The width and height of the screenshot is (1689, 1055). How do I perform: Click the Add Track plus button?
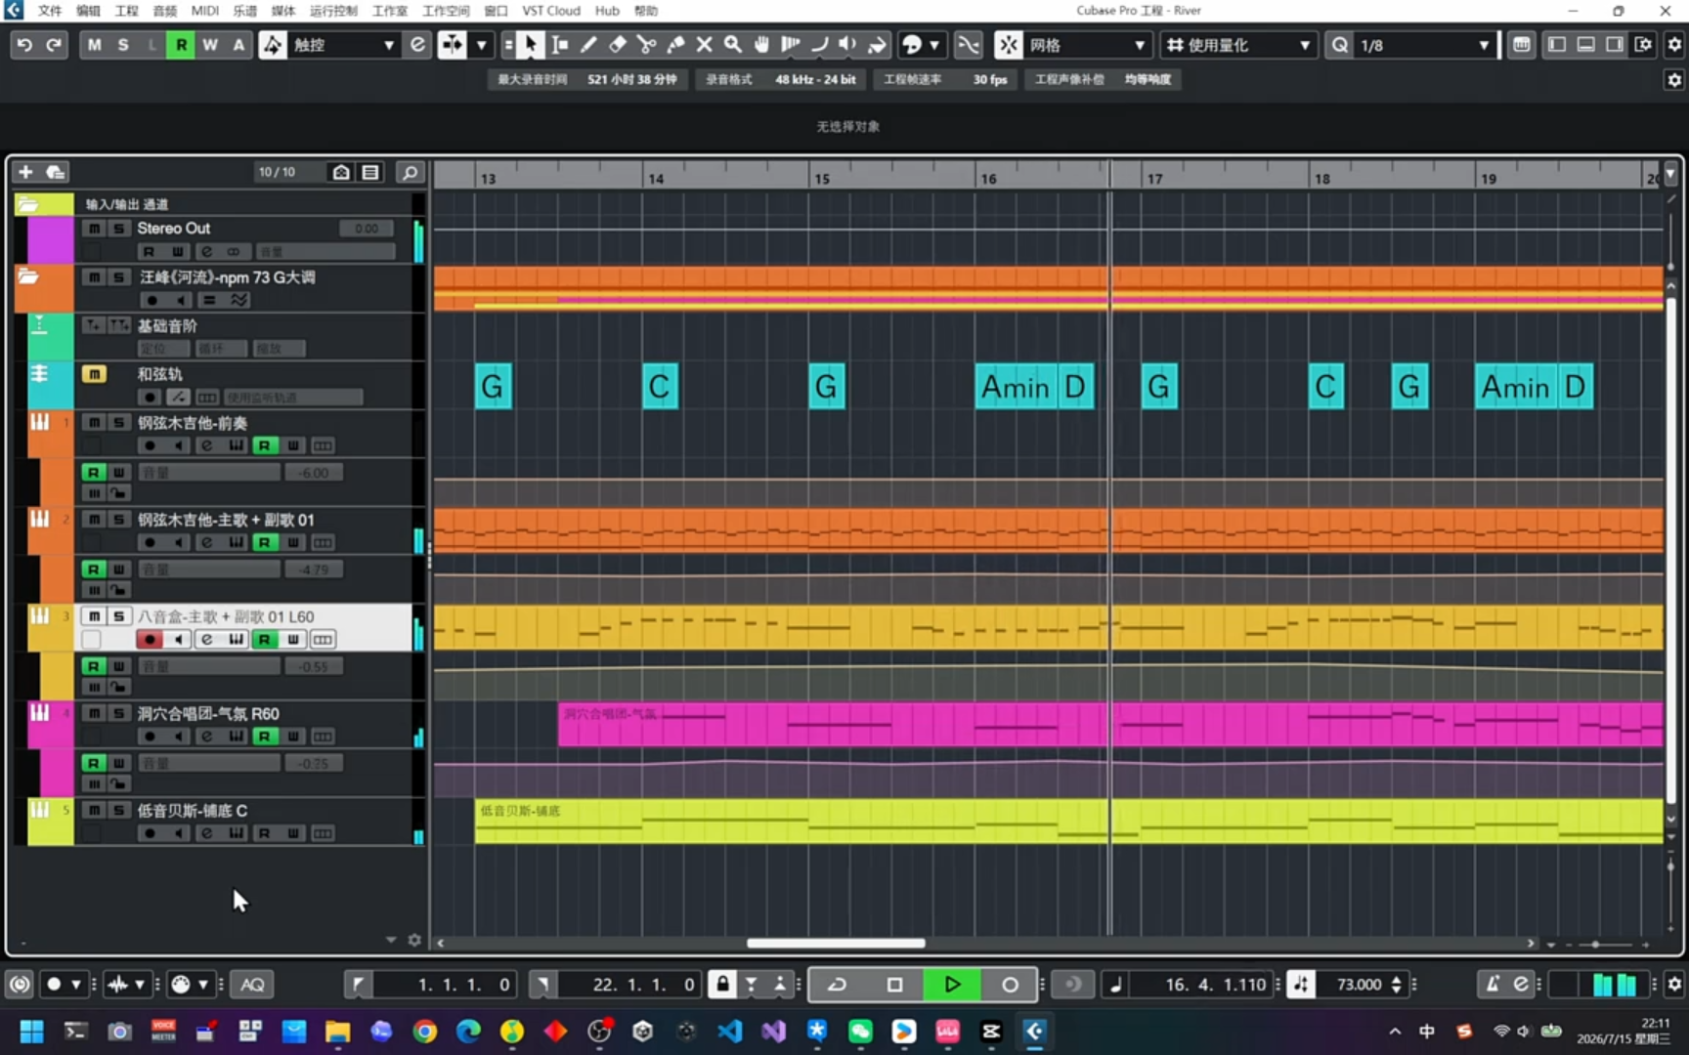pos(25,172)
